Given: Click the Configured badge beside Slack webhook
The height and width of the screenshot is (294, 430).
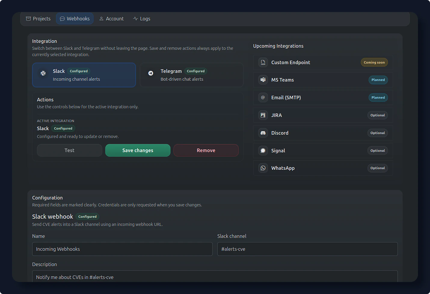Looking at the screenshot, I should click(x=88, y=217).
